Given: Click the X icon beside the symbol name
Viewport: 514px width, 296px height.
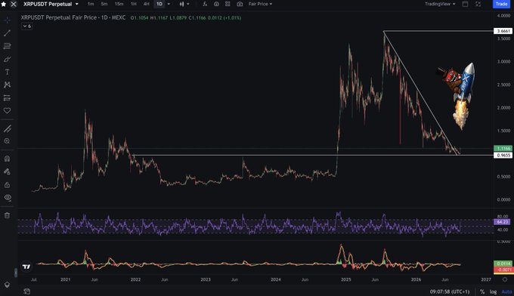Looking at the screenshot, I should click(14, 5).
